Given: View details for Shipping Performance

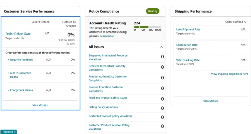Looking at the screenshot, I should [x=211, y=101].
